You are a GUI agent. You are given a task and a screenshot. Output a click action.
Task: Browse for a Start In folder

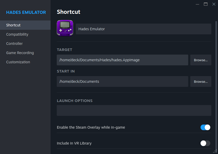[x=201, y=81]
